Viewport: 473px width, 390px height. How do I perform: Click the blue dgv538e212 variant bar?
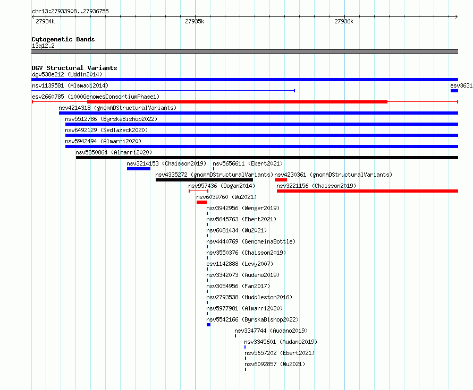tap(244, 80)
